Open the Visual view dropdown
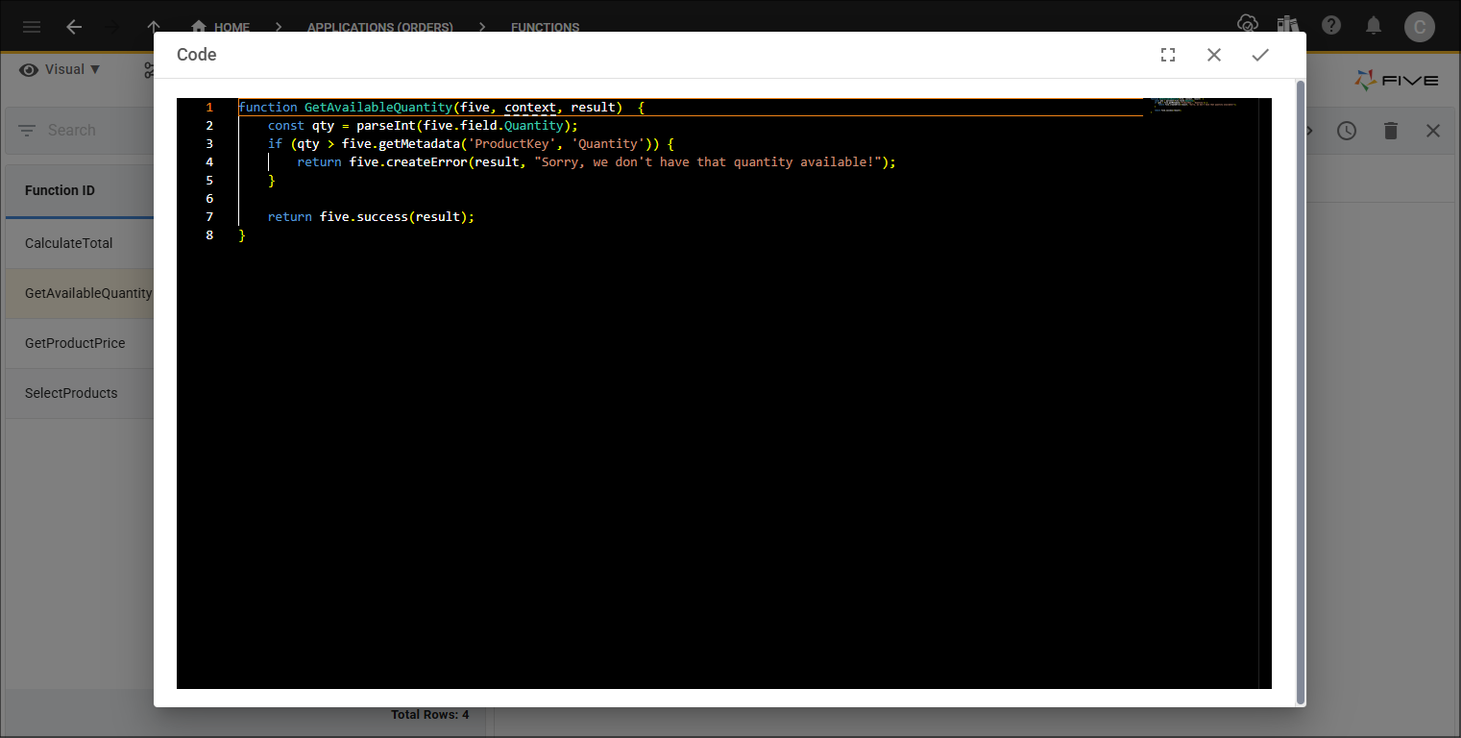 [x=60, y=69]
